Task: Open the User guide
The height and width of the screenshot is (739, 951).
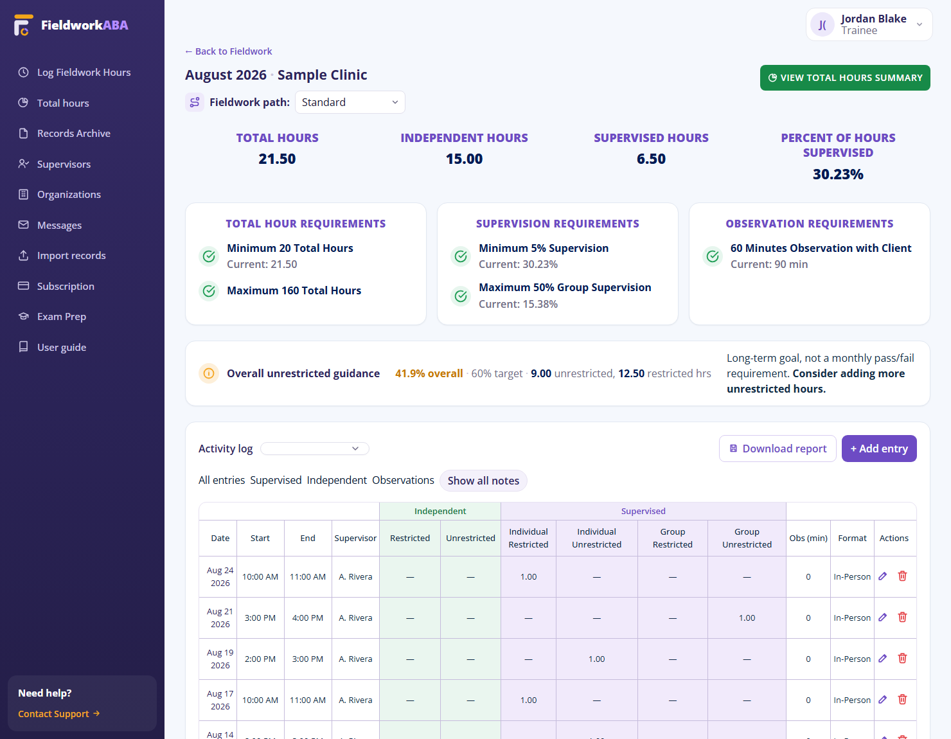Action: pos(82,347)
